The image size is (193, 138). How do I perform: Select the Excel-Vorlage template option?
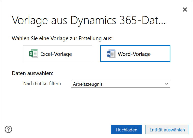58,53
